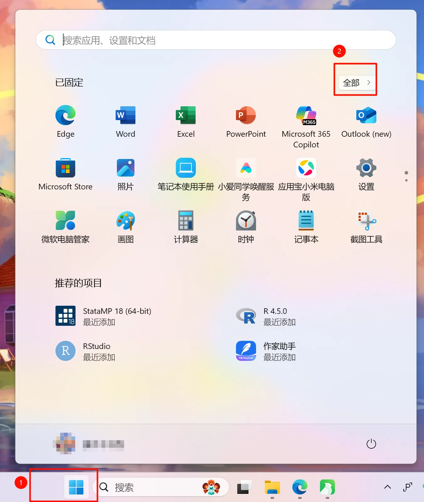This screenshot has height=502, width=424.
Task: Open 应用宝小米电脑版 app
Action: point(306,180)
